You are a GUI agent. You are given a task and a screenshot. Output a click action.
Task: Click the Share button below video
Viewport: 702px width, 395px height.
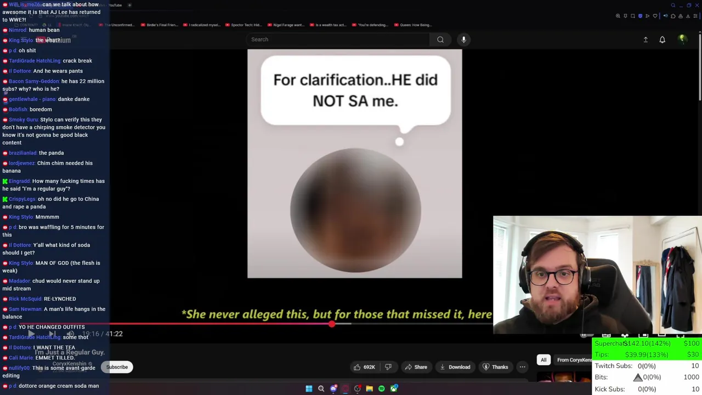[415, 367]
